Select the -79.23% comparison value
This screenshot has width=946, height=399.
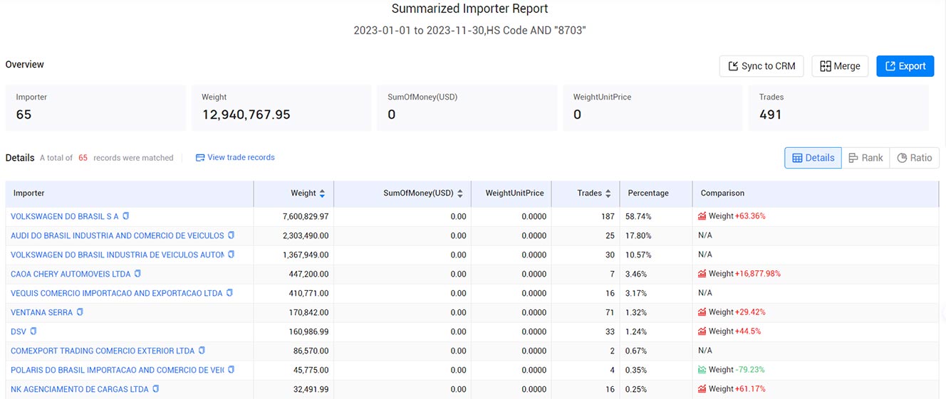(750, 370)
